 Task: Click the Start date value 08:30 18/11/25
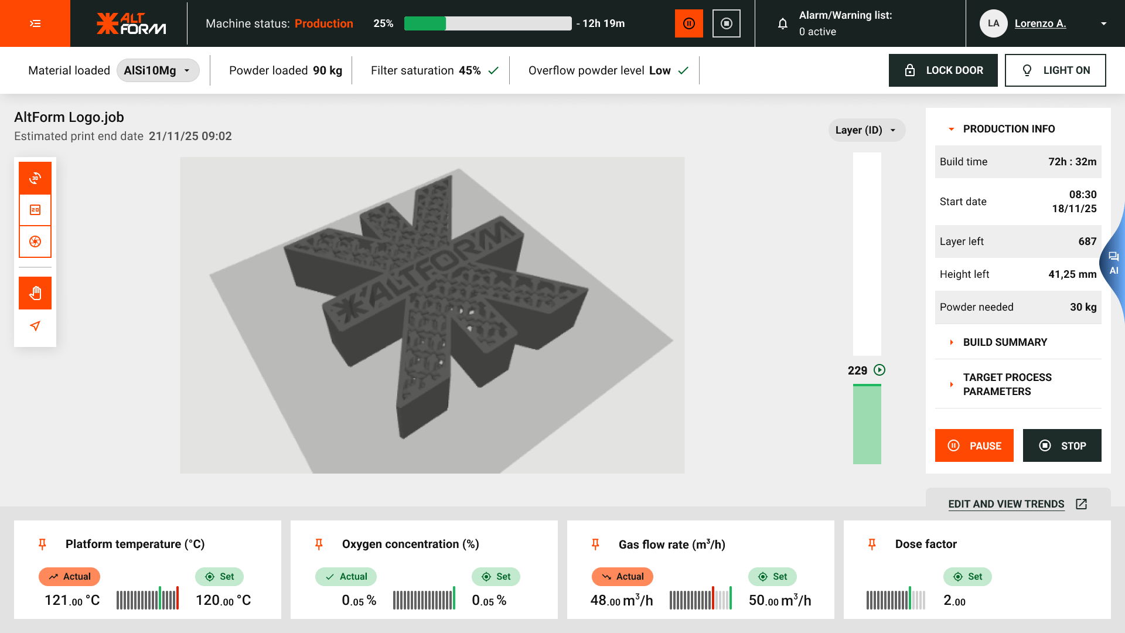coord(1074,202)
